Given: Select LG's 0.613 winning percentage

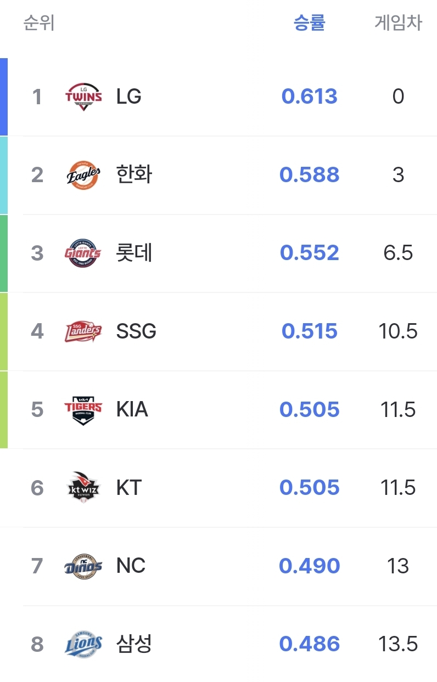Looking at the screenshot, I should coord(310,97).
